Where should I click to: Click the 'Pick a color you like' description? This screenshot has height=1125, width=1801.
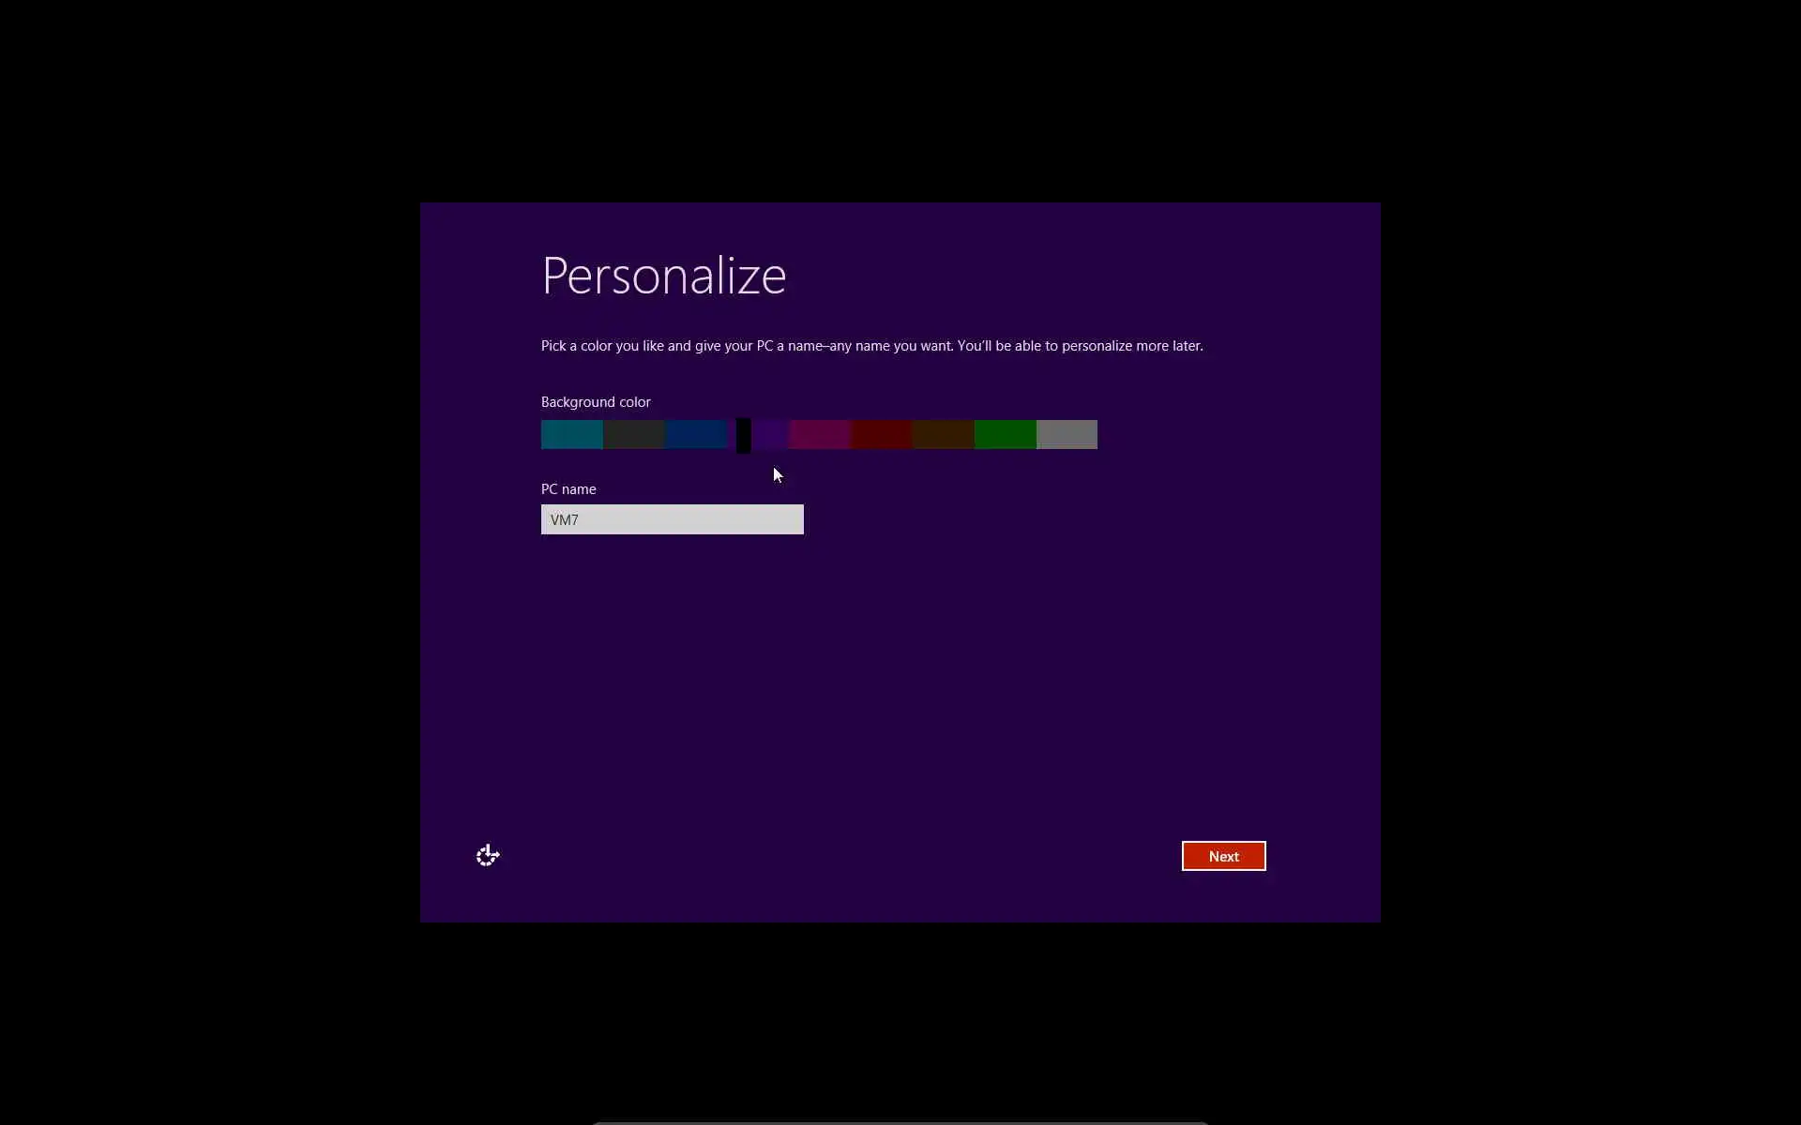point(871,346)
